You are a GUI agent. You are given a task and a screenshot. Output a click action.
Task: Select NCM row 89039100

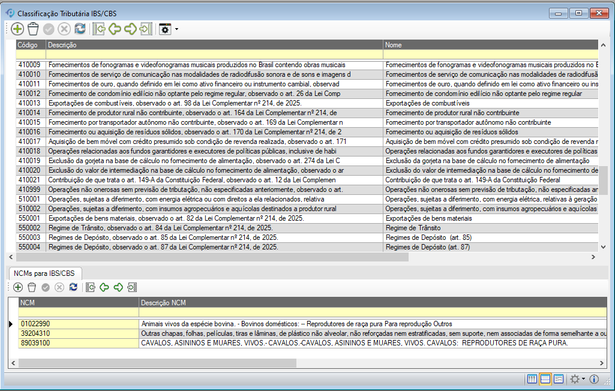[x=313, y=343]
